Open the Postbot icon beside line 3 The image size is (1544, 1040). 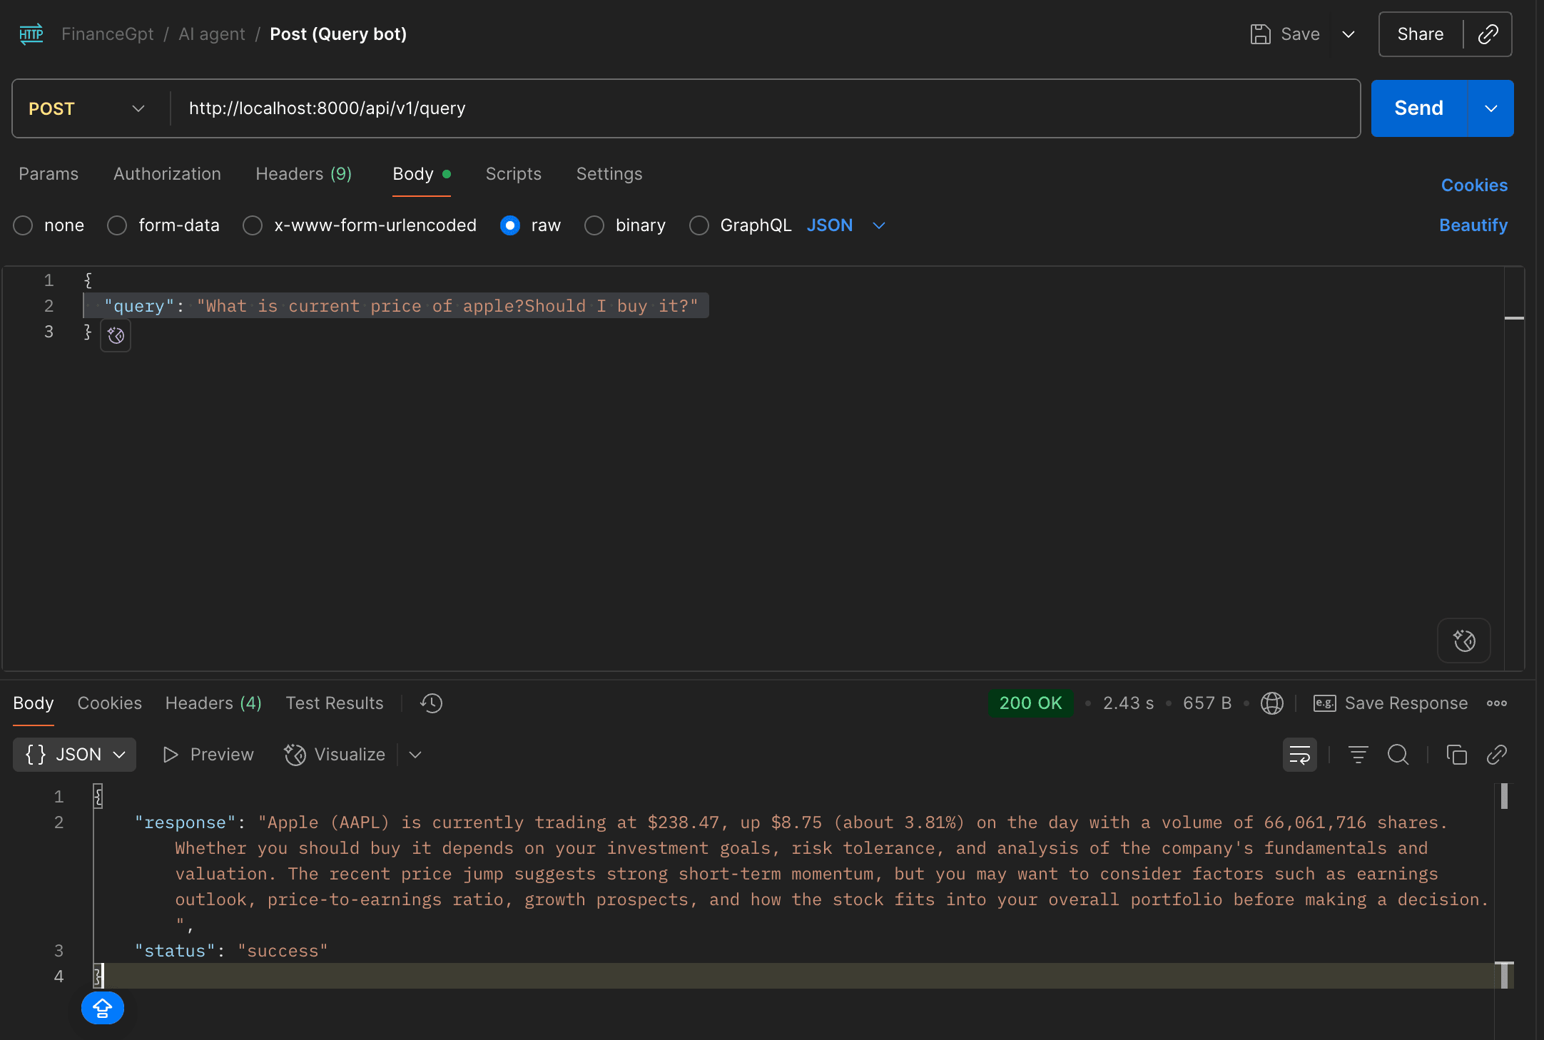(116, 335)
